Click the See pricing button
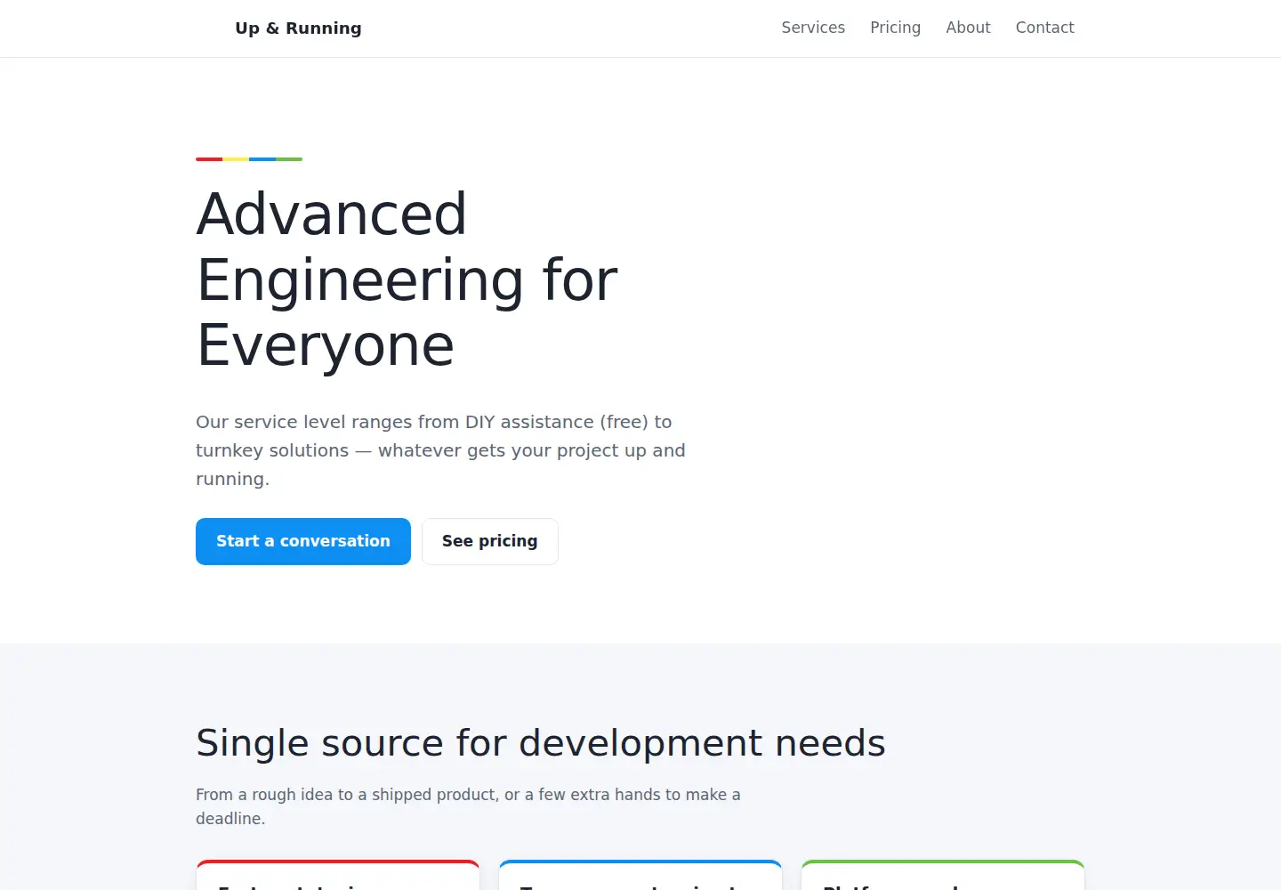This screenshot has width=1281, height=890. [490, 541]
